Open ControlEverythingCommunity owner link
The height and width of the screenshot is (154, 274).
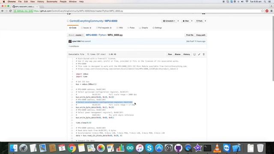click(x=86, y=21)
